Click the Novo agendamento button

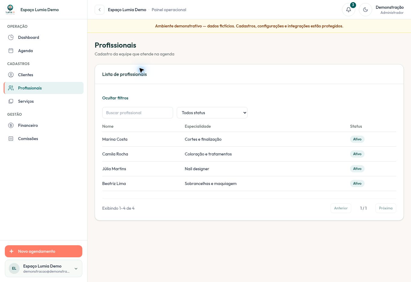coord(43,251)
